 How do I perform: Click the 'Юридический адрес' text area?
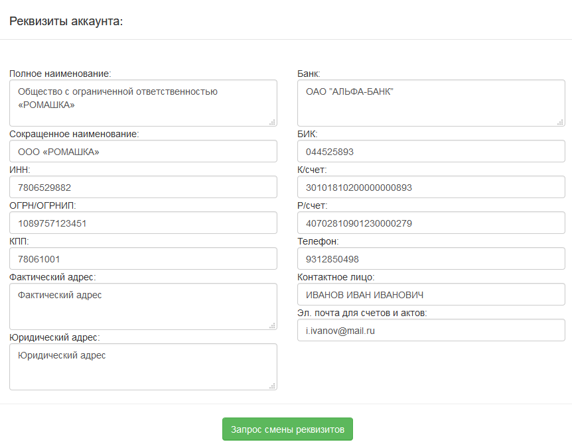(143, 366)
